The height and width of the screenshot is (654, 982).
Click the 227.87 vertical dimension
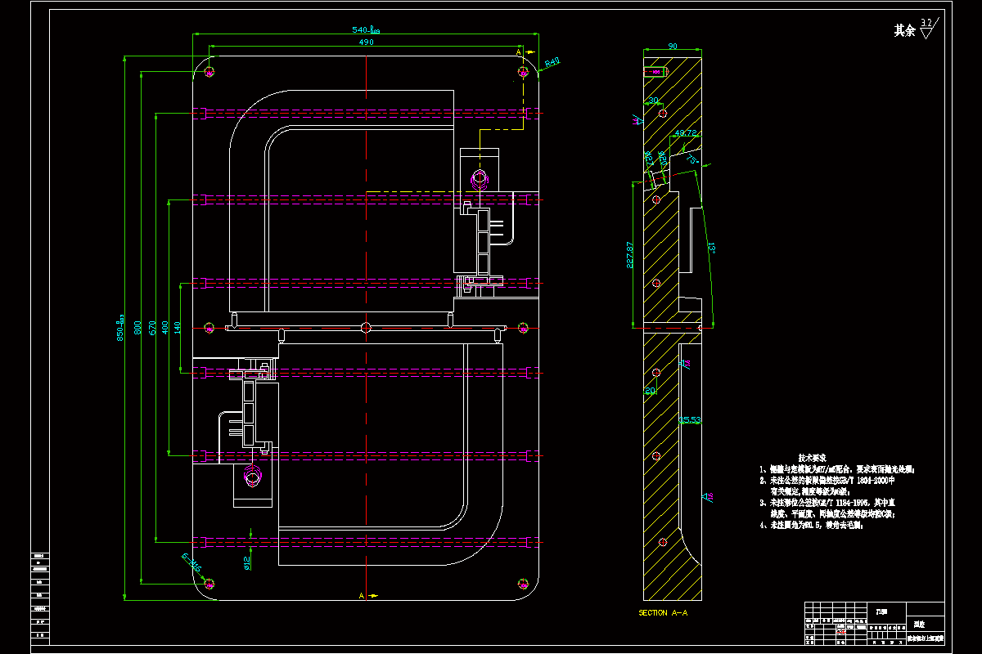[629, 254]
